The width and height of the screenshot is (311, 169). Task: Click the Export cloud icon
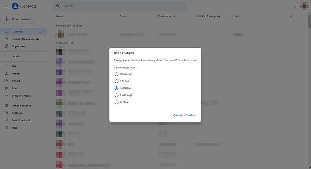click(x=6, y=81)
